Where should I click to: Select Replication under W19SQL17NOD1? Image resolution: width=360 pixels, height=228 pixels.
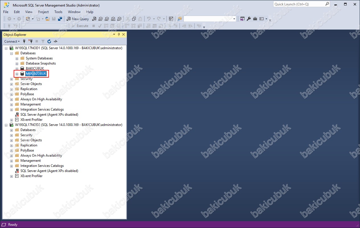point(29,89)
